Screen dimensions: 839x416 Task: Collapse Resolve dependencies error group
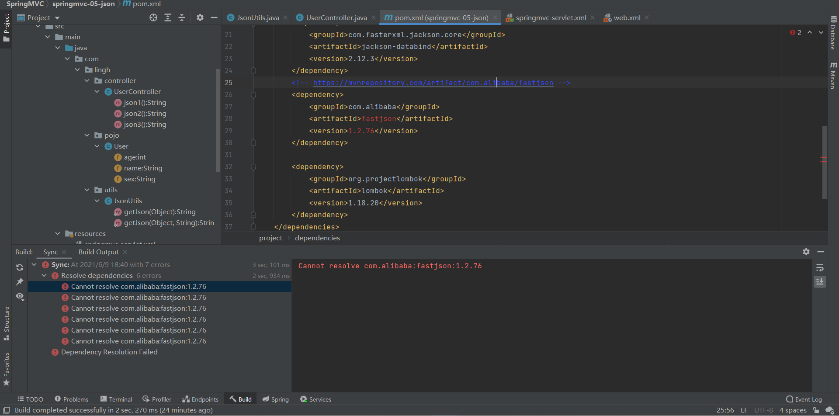pos(44,276)
